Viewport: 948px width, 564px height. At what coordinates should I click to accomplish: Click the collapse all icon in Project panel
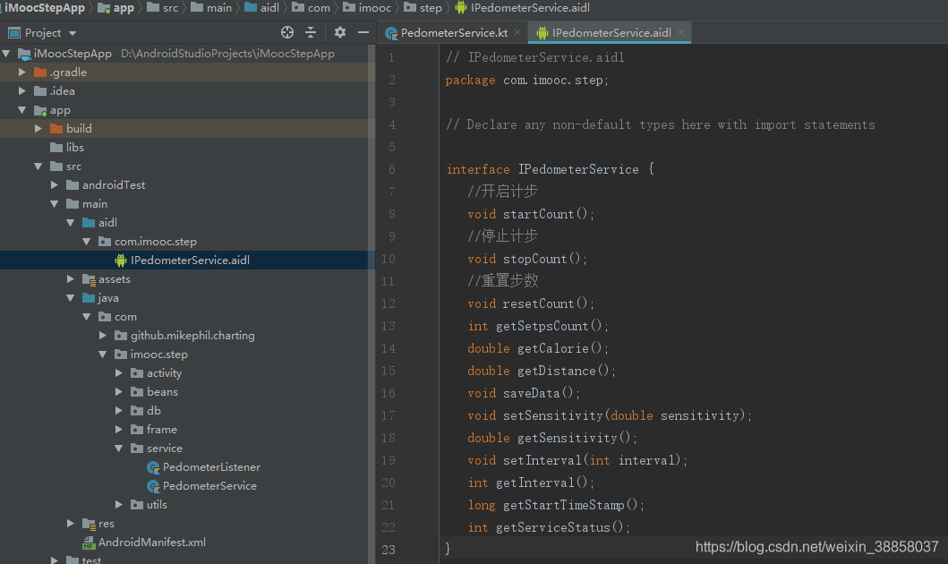coord(311,32)
